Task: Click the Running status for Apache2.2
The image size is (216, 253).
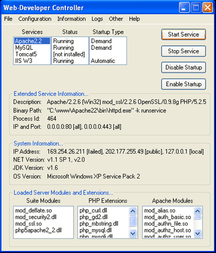Action: click(64, 41)
